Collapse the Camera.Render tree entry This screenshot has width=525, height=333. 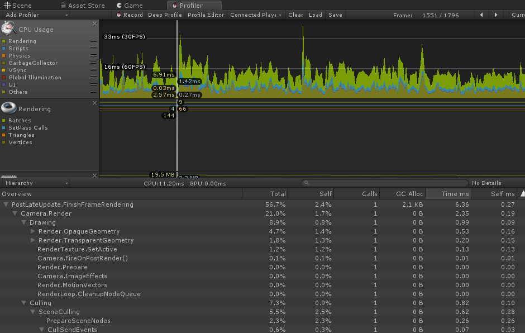pyautogui.click(x=15, y=213)
